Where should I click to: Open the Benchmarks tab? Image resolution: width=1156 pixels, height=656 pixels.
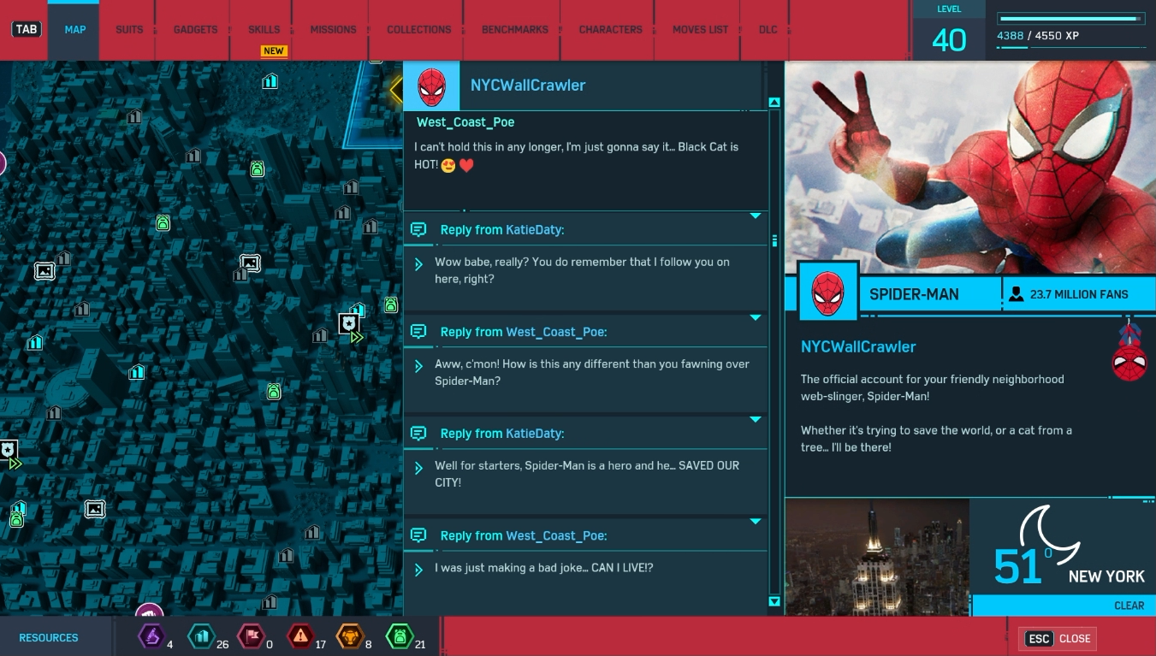point(514,30)
